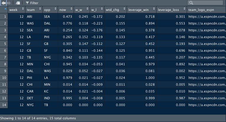The width and height of the screenshot is (226, 122).
Task: Click the back arrow navigation icon
Action: click(x=4, y=3)
